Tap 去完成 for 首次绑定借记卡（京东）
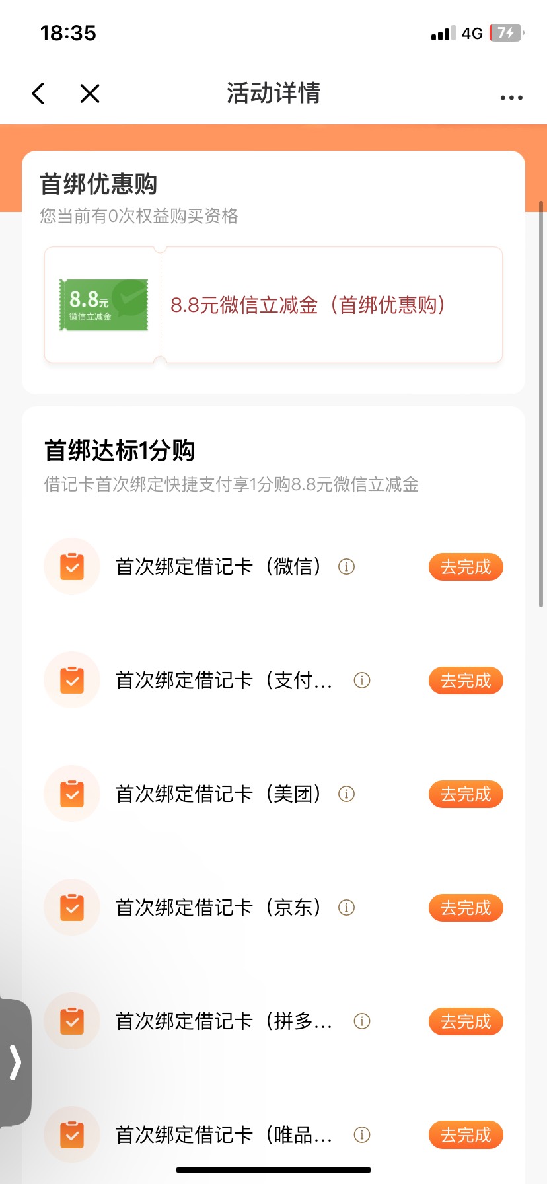This screenshot has width=547, height=1184. (466, 908)
